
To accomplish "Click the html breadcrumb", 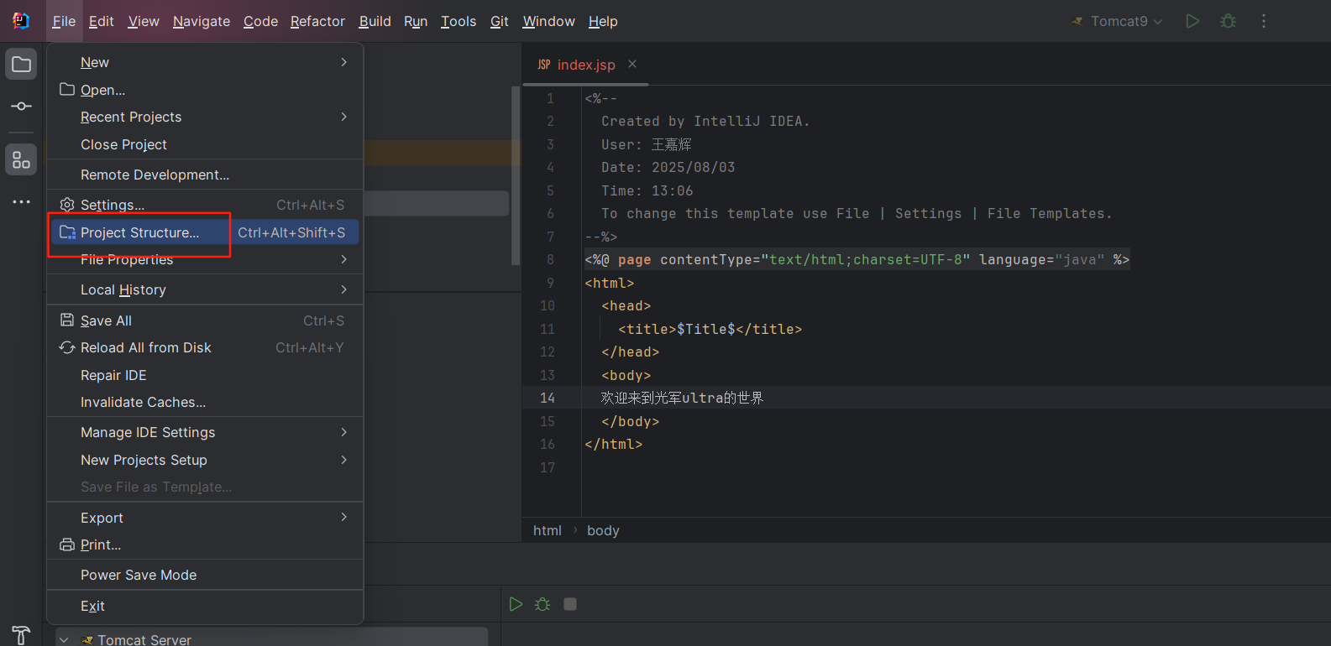I will (548, 530).
